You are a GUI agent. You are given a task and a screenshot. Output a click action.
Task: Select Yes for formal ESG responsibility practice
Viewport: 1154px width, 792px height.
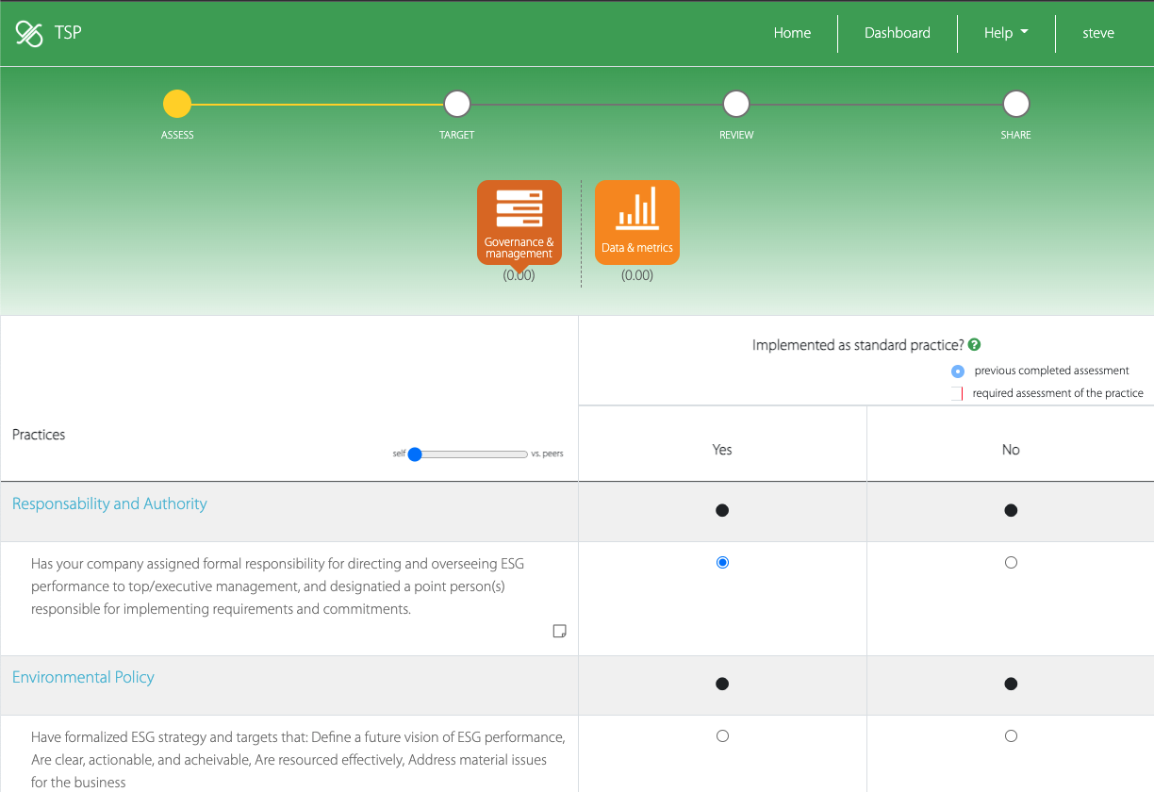tap(722, 563)
